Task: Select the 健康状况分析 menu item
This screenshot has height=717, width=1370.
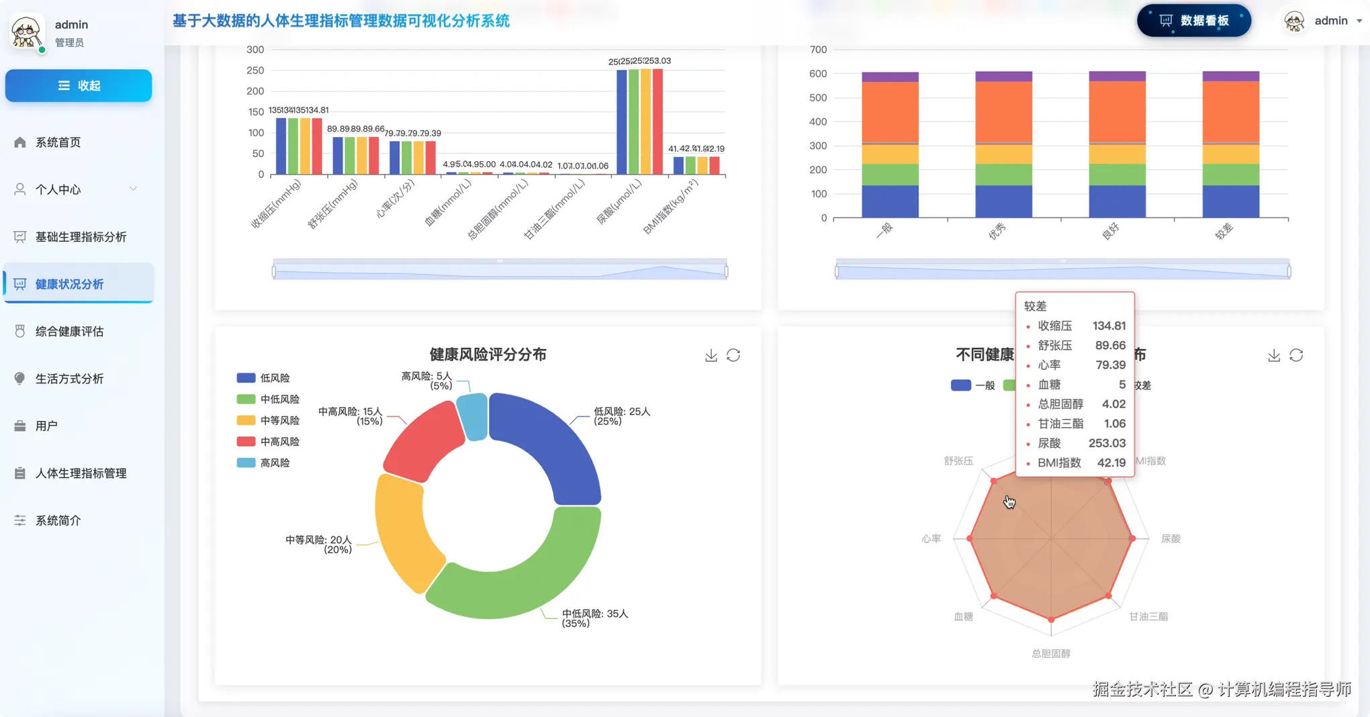Action: click(79, 284)
